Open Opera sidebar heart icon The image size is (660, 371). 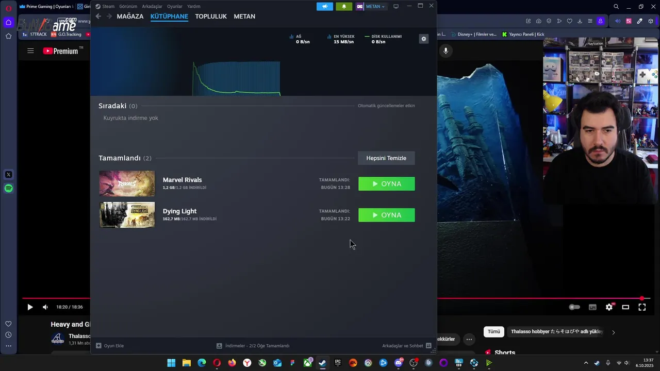pos(8,324)
